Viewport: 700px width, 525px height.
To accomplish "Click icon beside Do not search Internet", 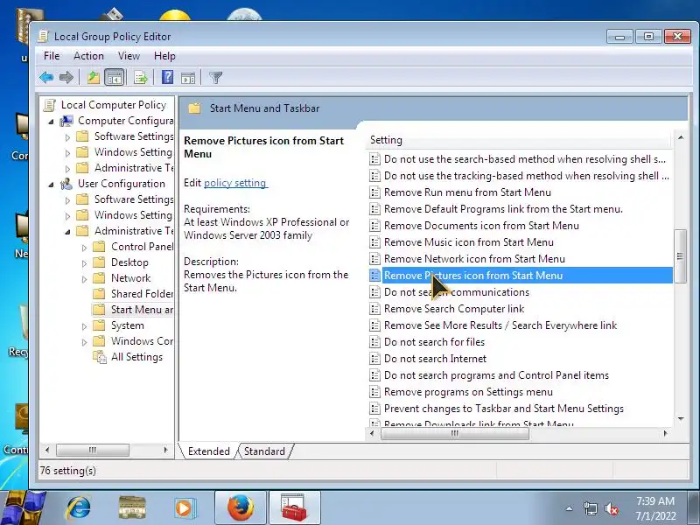I will [x=374, y=359].
